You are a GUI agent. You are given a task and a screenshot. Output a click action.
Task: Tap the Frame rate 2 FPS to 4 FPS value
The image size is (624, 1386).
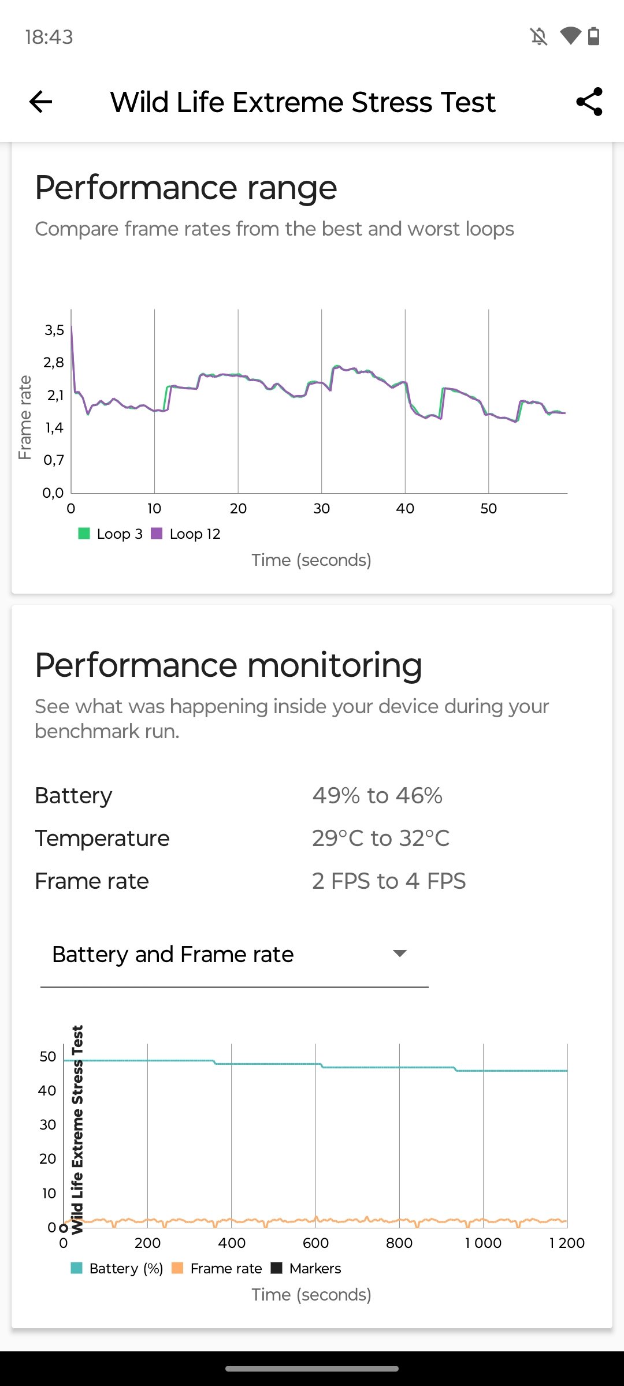[x=389, y=881]
